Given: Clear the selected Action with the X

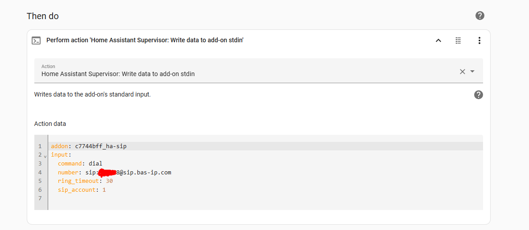Looking at the screenshot, I should click(463, 72).
